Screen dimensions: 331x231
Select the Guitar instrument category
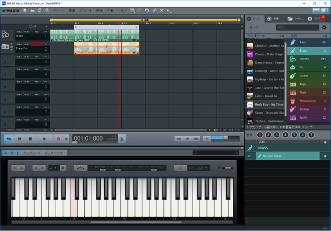(308, 76)
